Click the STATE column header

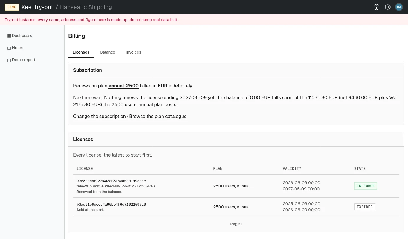coord(360,169)
